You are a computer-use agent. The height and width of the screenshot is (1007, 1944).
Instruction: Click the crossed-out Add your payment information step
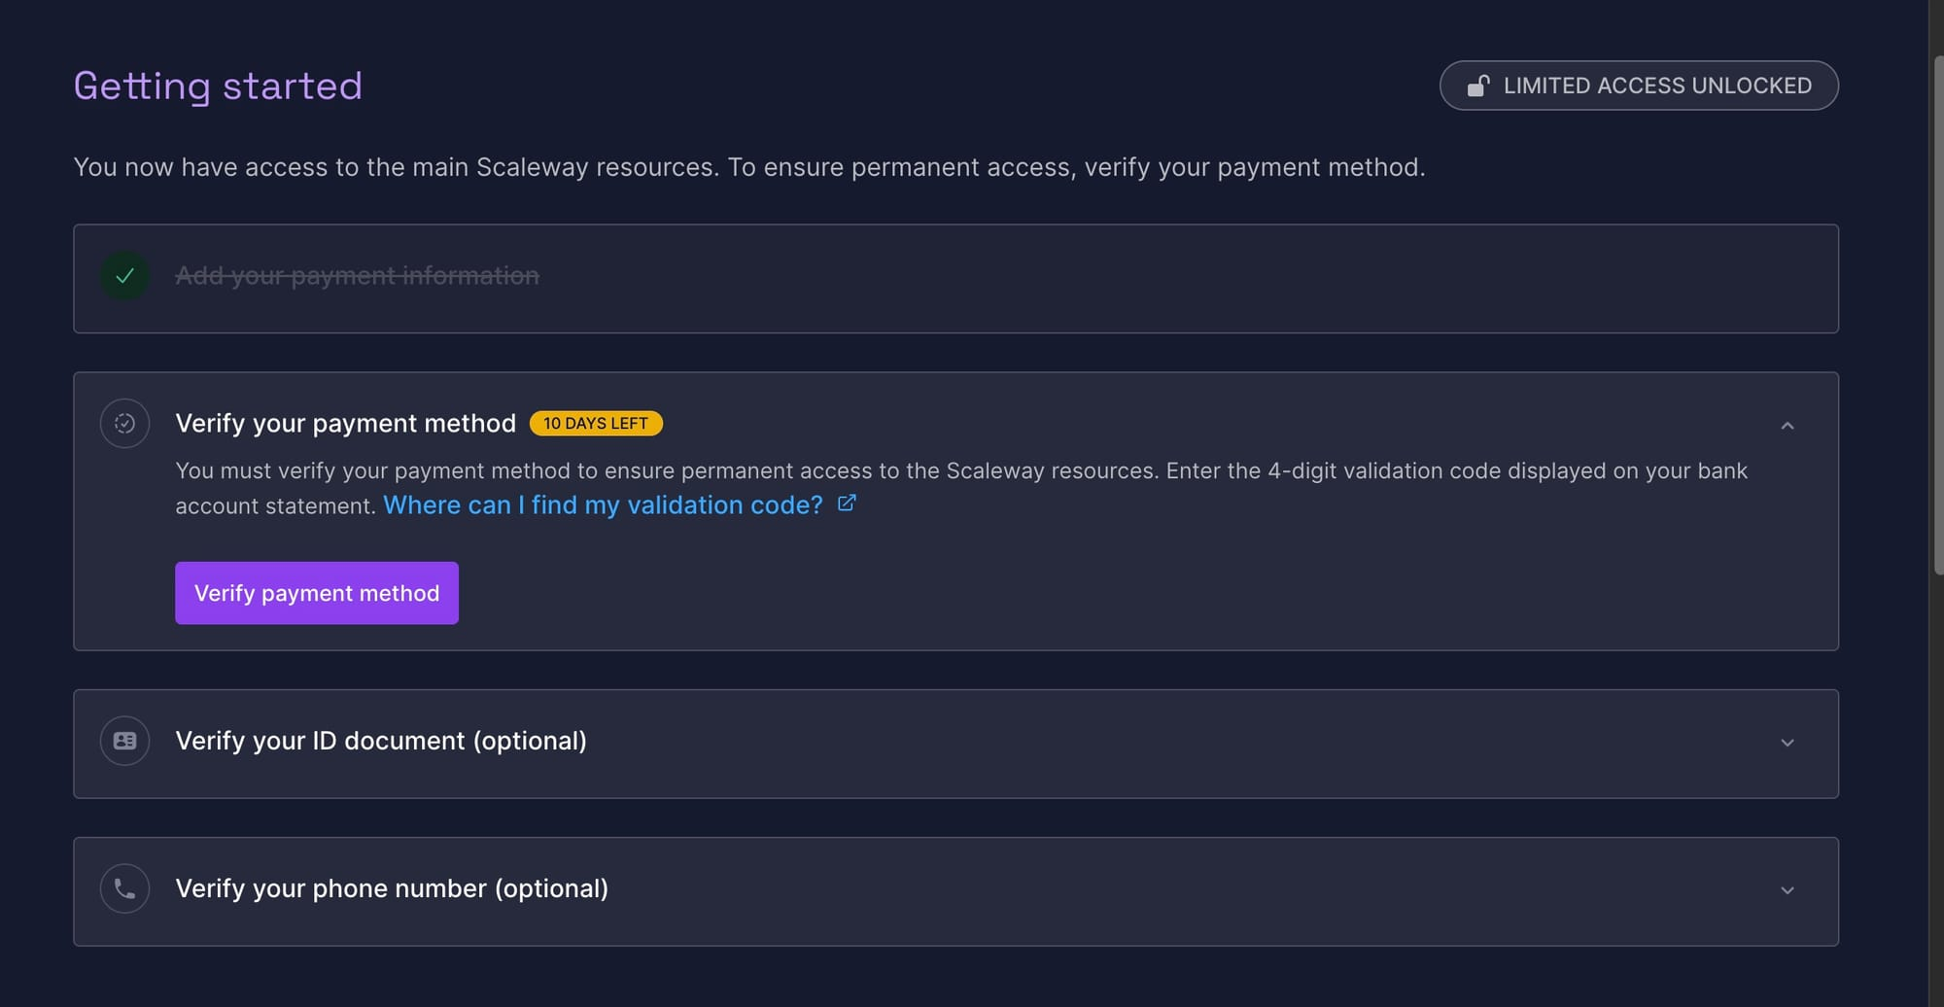point(357,276)
